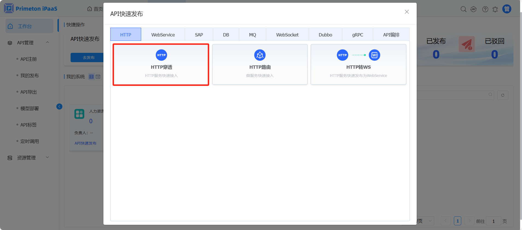Switch to list view in 我的系统
Image resolution: width=522 pixels, height=230 pixels.
pos(98,77)
